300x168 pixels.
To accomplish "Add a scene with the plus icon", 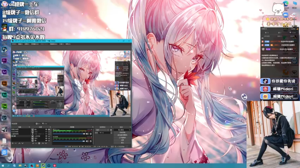I will [x=13, y=143].
